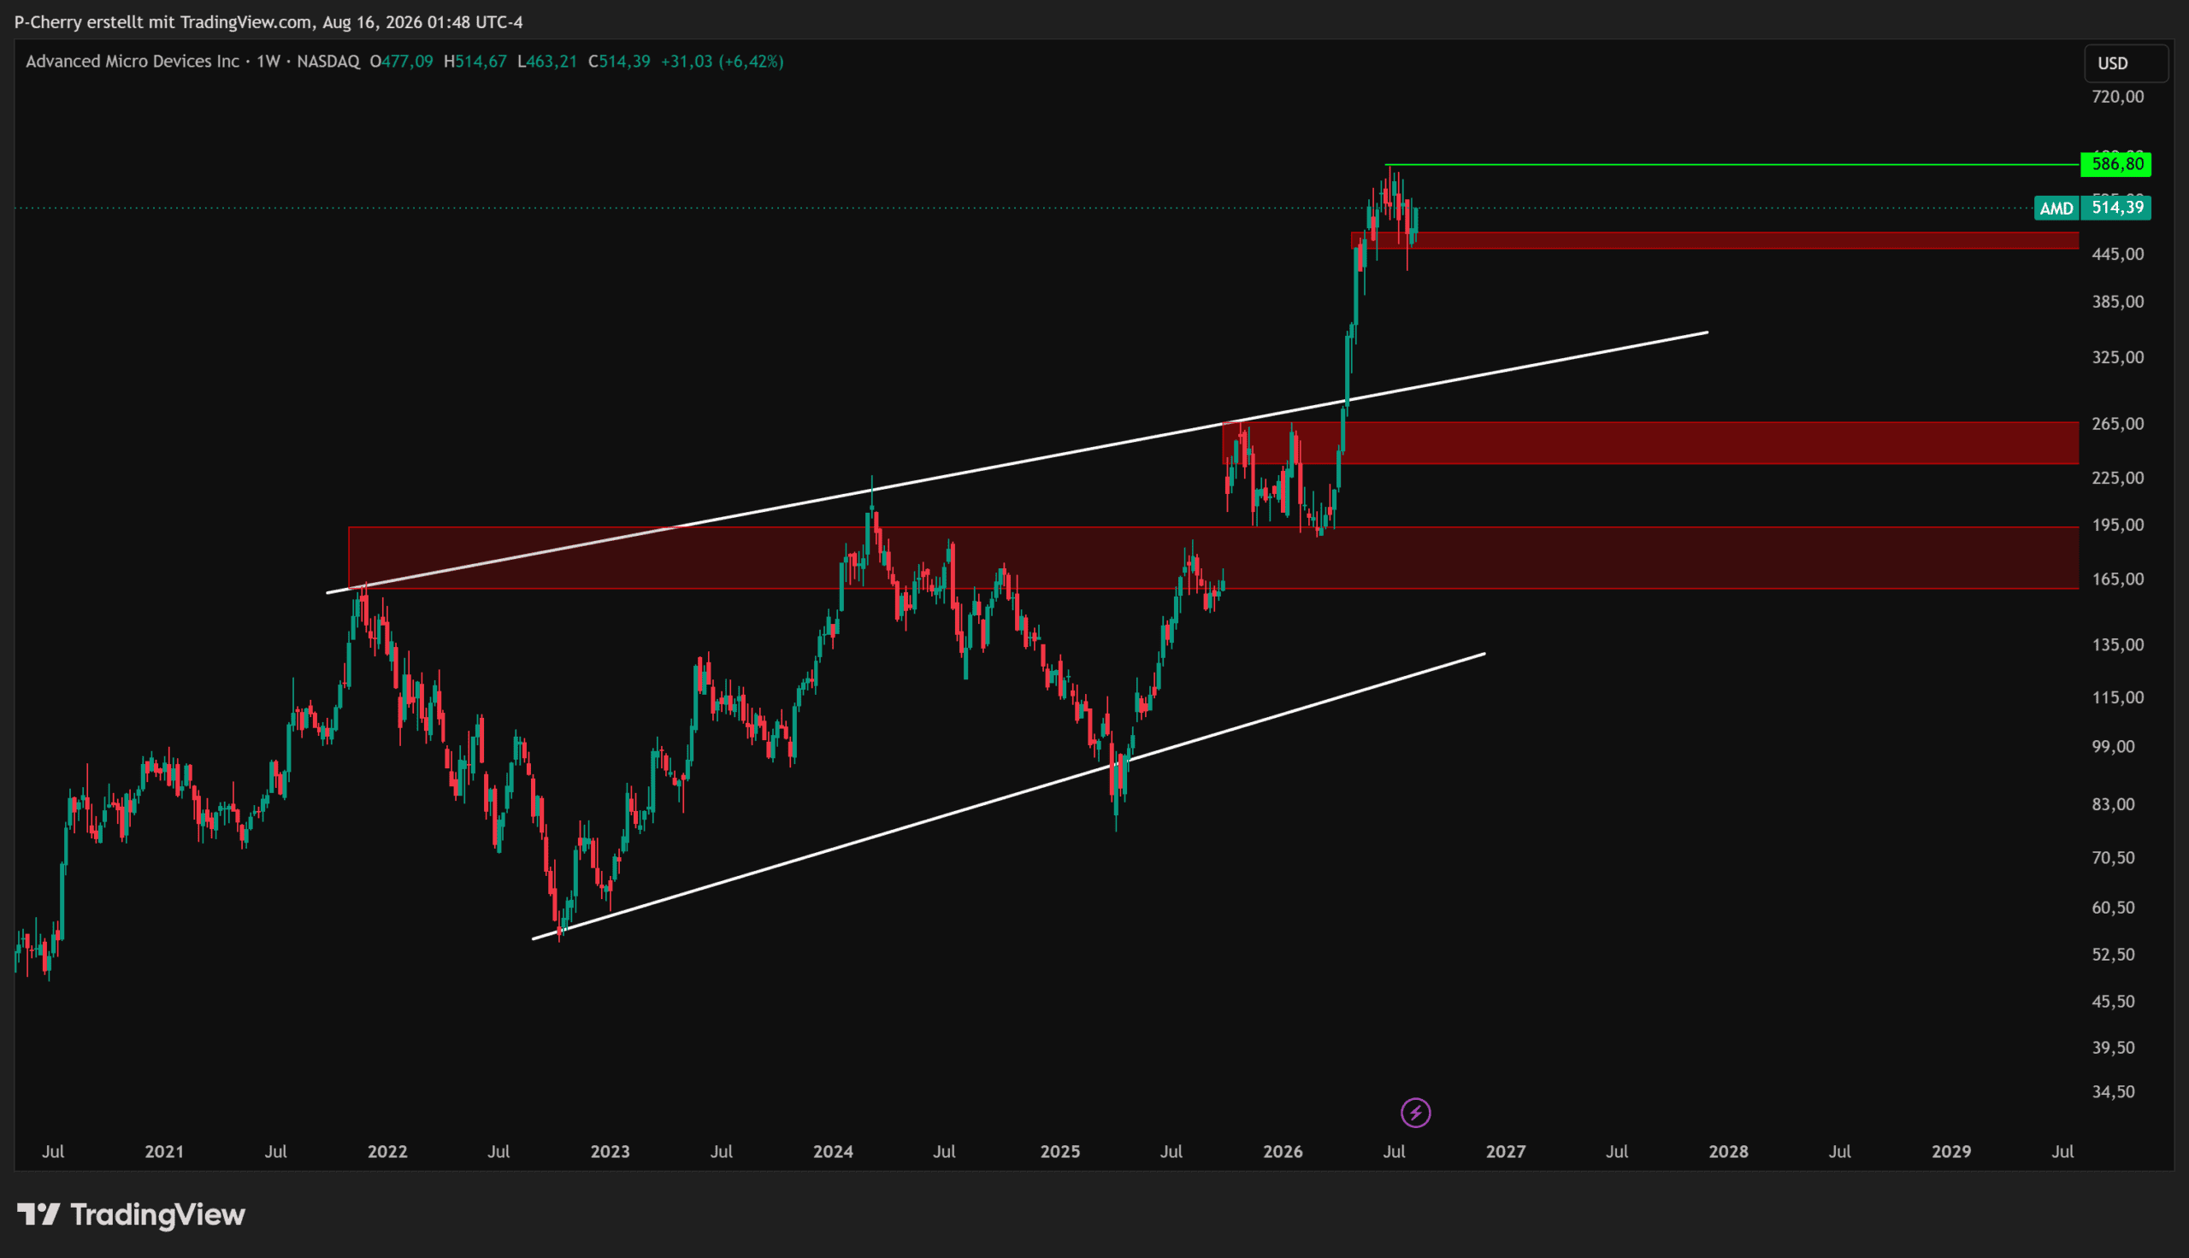Image resolution: width=2189 pixels, height=1258 pixels.
Task: Click the NASDAQ exchange label
Action: (x=328, y=62)
